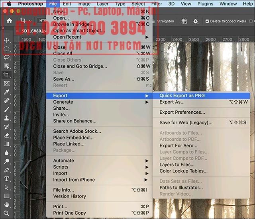This screenshot has width=255, height=219.
Task: Expand the Automate submenu
Action: click(99, 161)
